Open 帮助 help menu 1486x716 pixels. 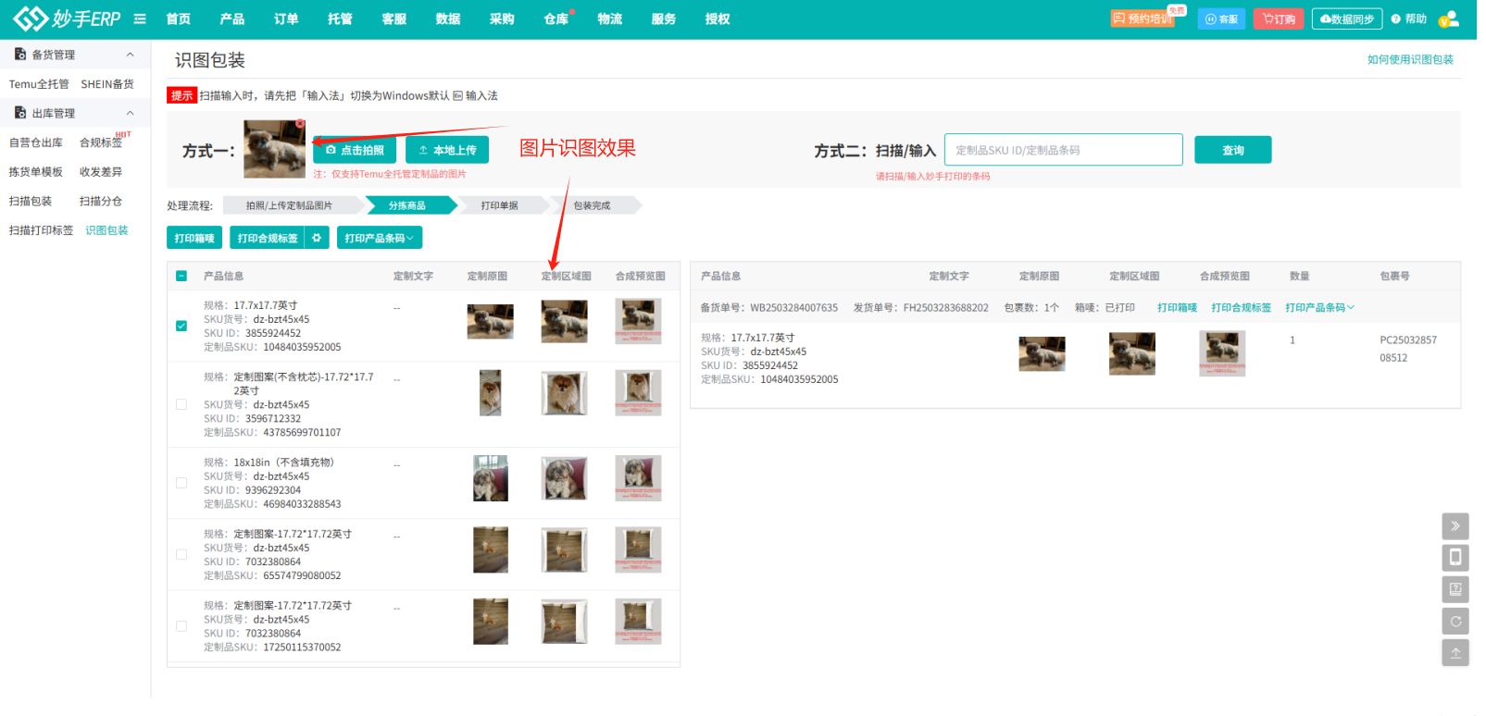[1408, 19]
